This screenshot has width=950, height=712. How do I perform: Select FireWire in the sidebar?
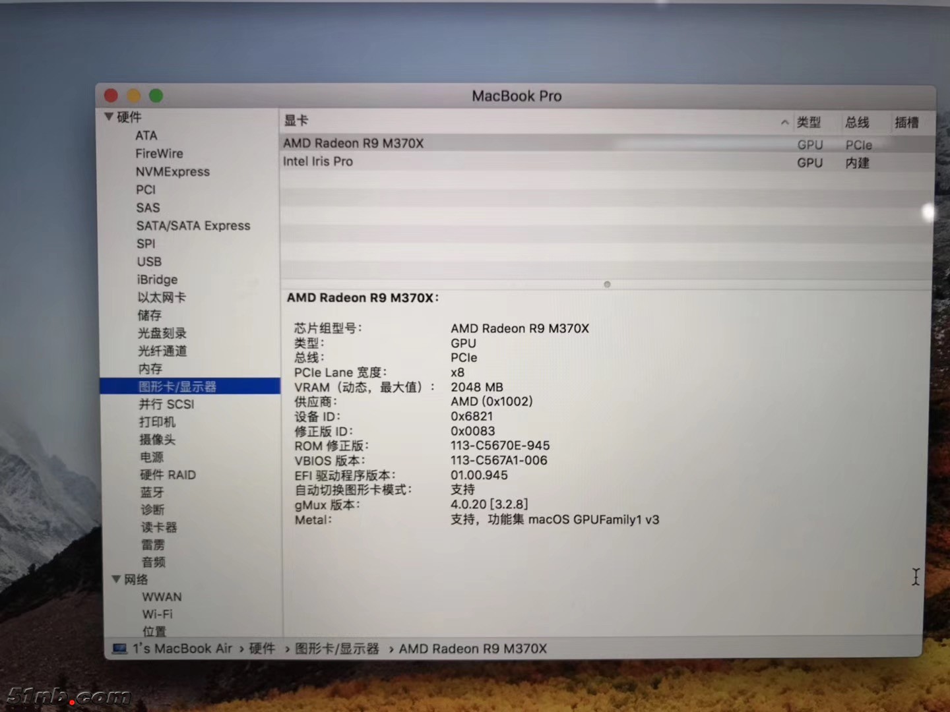159,154
